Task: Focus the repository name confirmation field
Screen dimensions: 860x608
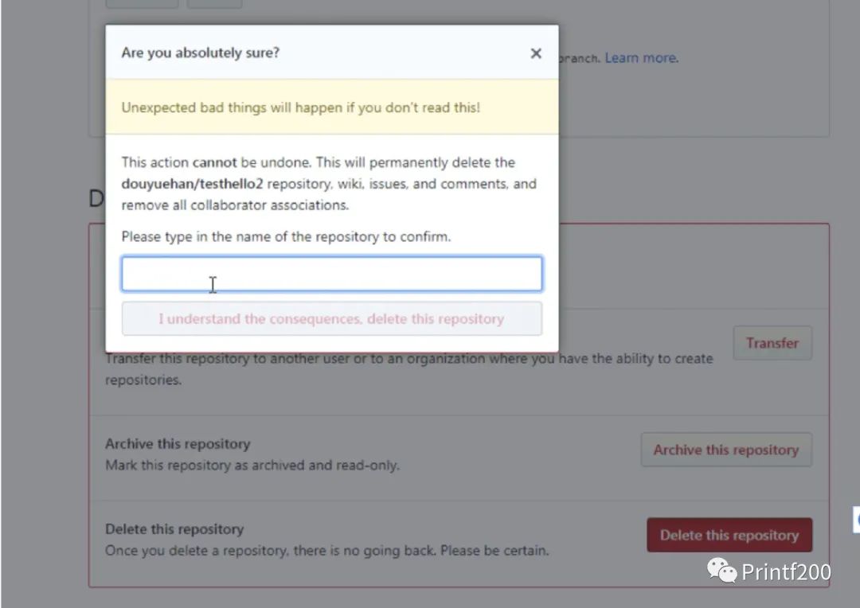Action: coord(332,274)
